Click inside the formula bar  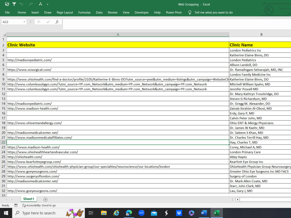click(177, 24)
